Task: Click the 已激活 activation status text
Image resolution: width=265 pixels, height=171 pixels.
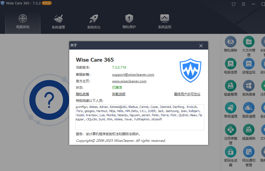Action: point(117,88)
